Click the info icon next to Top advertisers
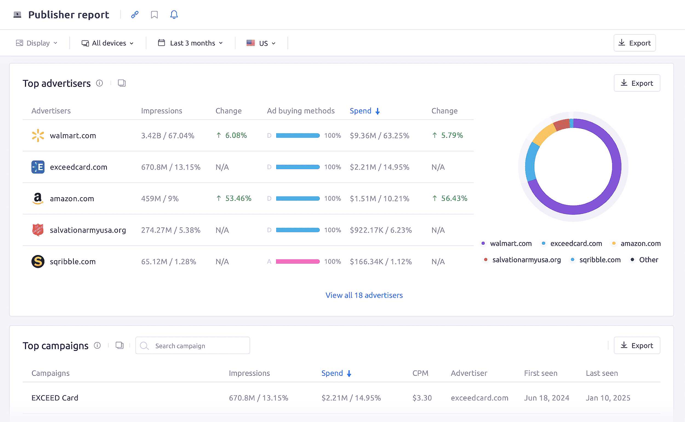685x422 pixels. [x=99, y=83]
